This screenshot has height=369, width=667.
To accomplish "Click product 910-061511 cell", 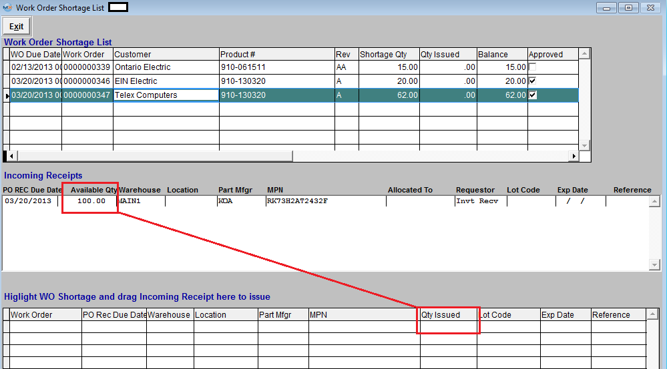I will tap(277, 67).
